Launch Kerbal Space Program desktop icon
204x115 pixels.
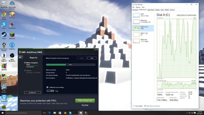tap(4, 47)
